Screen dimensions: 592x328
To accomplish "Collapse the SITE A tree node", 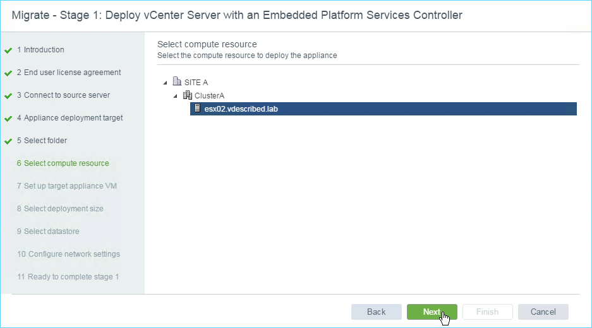I will coord(165,83).
